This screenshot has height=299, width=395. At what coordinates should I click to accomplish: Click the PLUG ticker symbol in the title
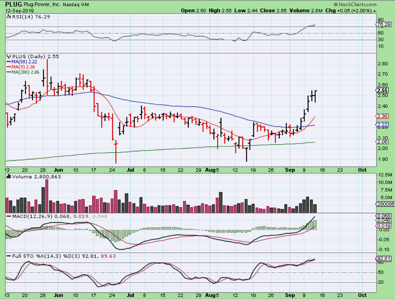[x=14, y=4]
